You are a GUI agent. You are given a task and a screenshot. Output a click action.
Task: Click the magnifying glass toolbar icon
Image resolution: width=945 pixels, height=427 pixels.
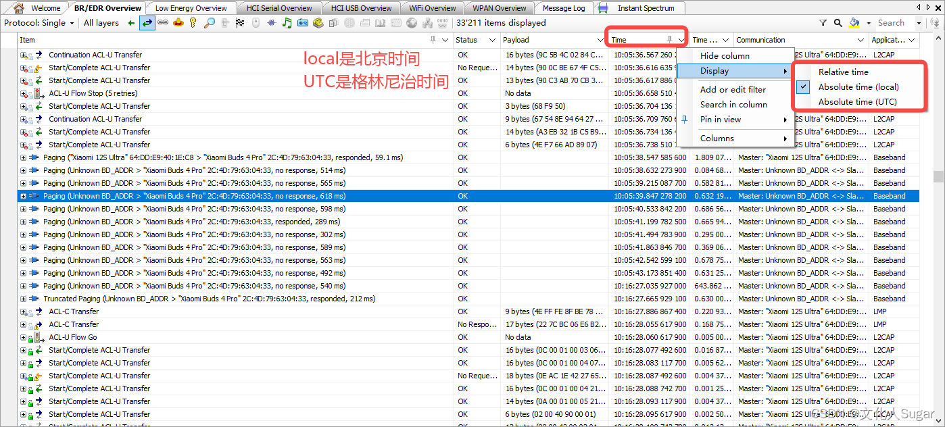(210, 23)
